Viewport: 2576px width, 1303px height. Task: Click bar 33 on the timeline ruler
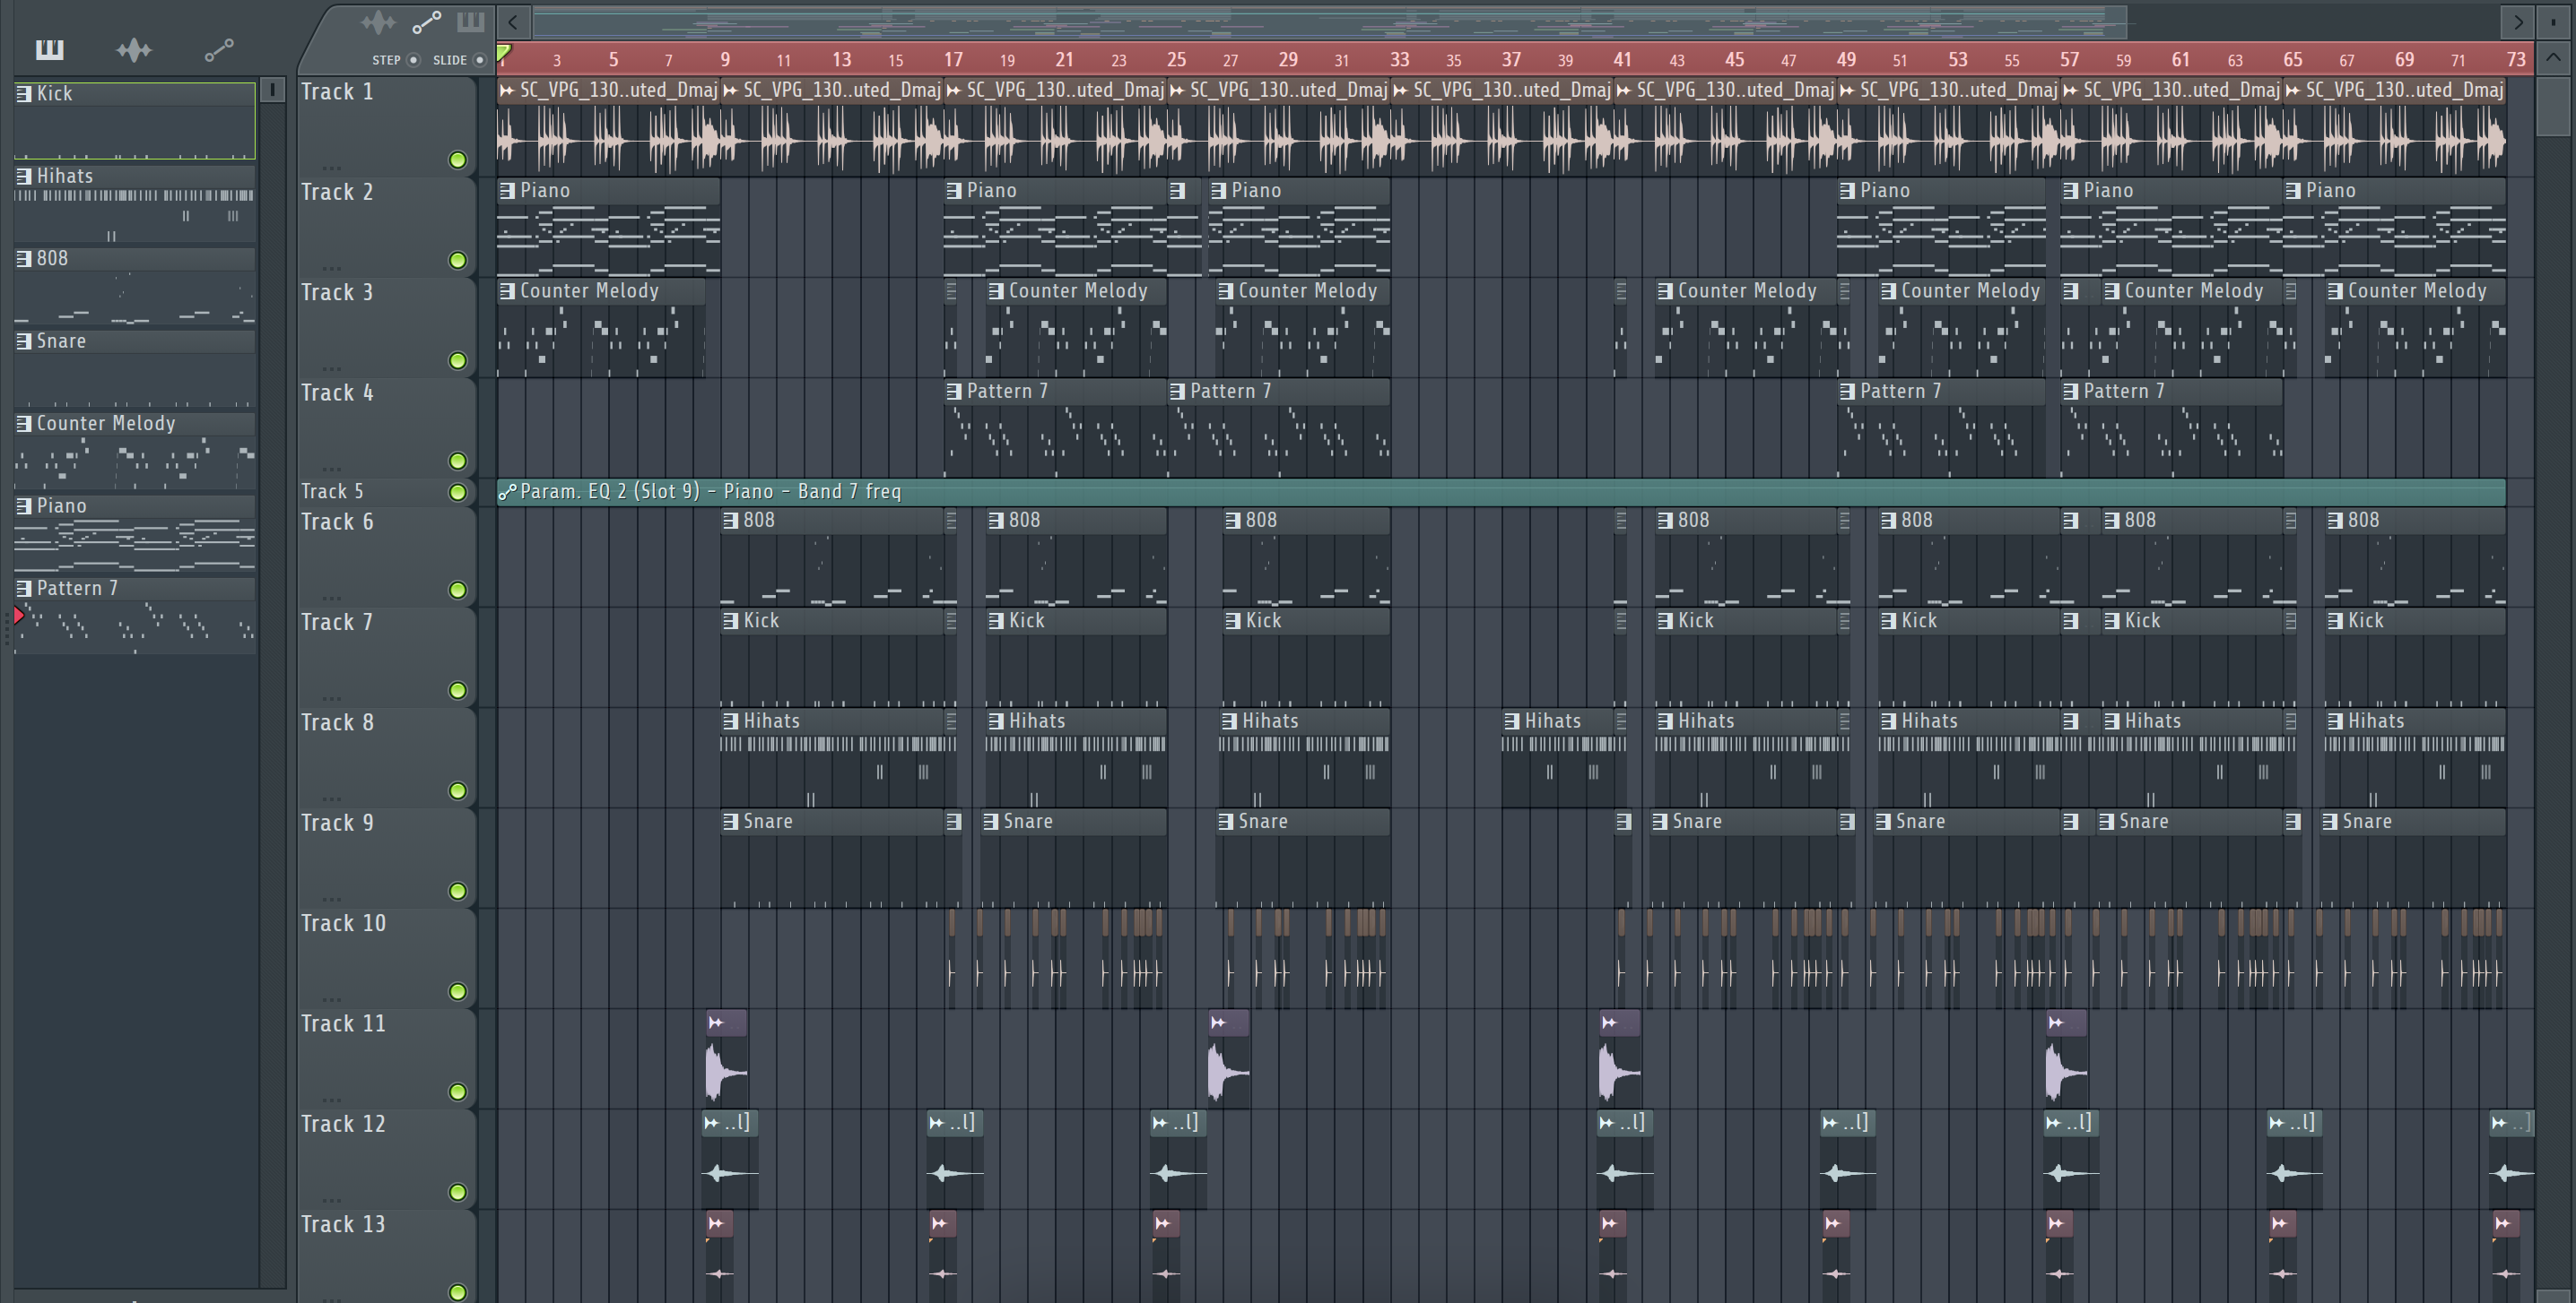(x=1400, y=60)
